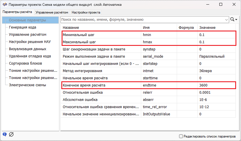
Task: Click the empty-set symbol icon in status bar
Action: (11, 134)
